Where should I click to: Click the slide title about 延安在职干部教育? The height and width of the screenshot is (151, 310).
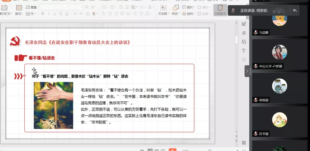point(77,42)
